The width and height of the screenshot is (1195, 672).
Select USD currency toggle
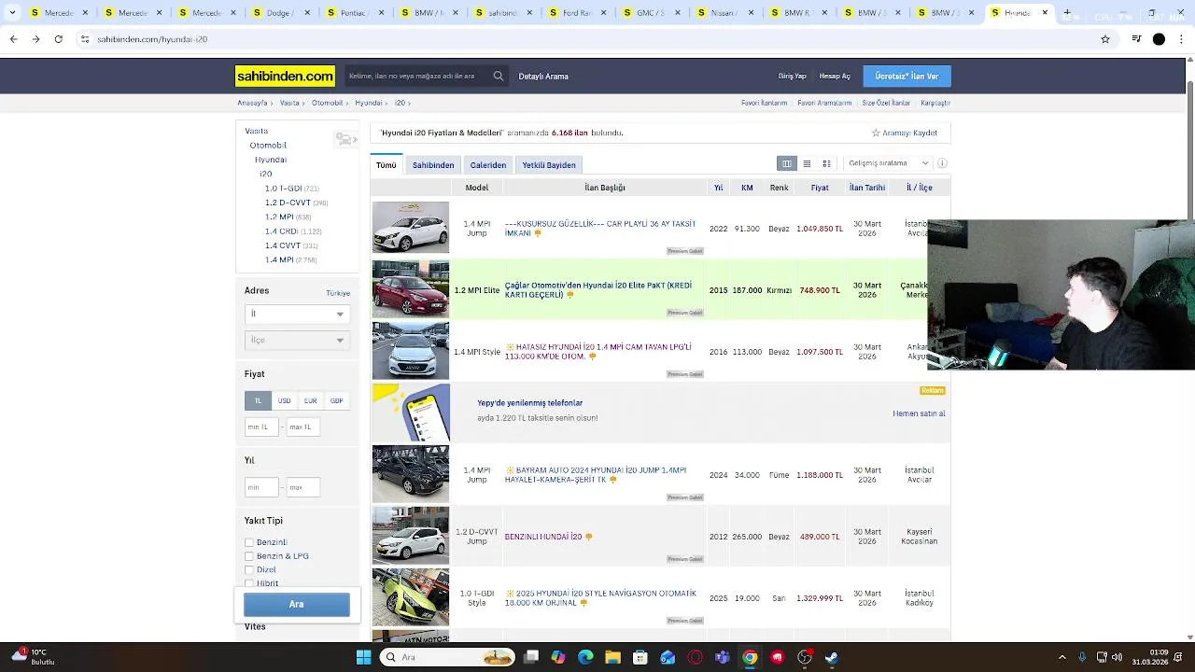(284, 400)
